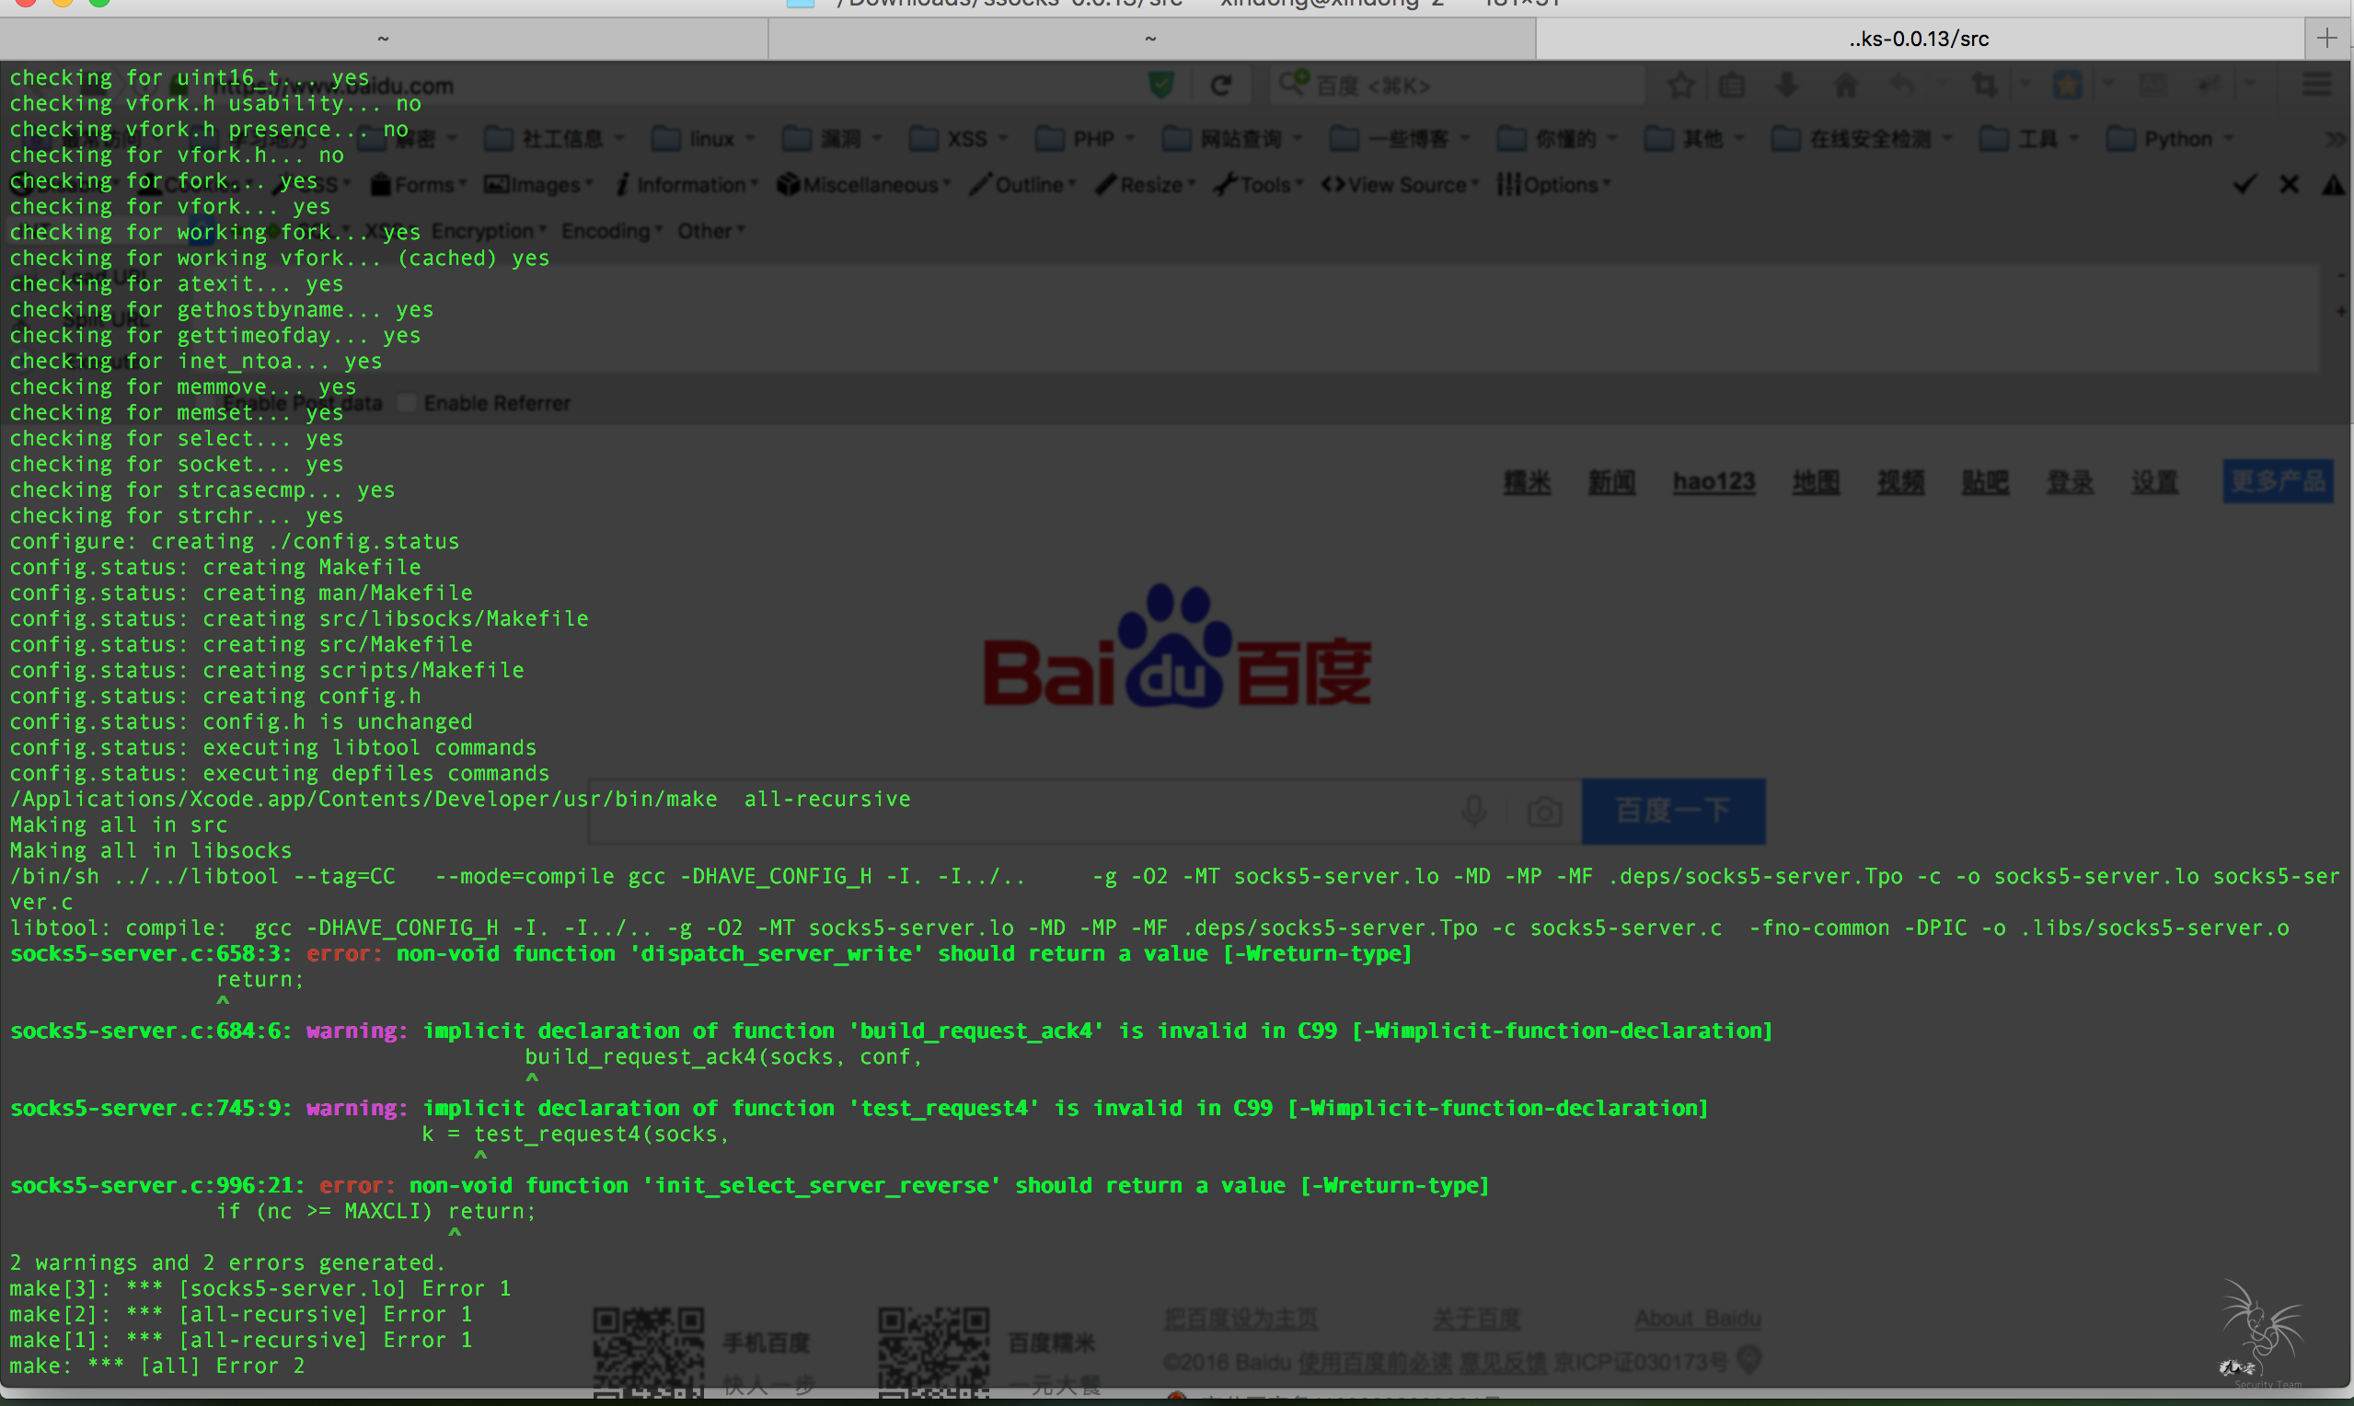Click the bookmark star icon
The image size is (2354, 1406).
(x=1680, y=86)
